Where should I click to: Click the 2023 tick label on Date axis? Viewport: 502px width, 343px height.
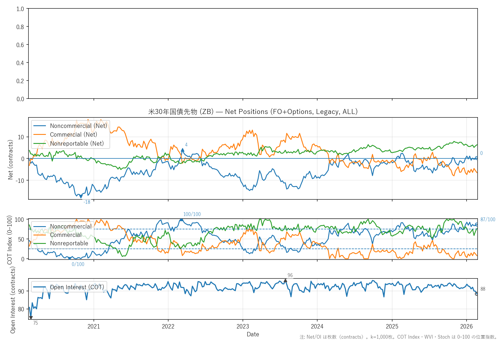(x=243, y=326)
